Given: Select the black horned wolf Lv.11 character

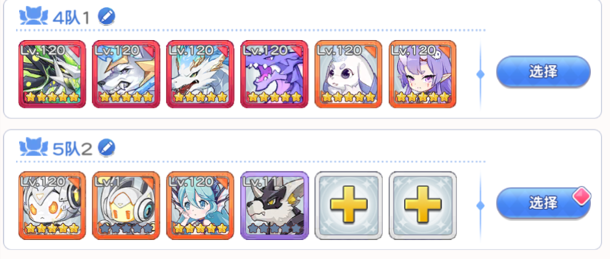Looking at the screenshot, I should [x=274, y=205].
